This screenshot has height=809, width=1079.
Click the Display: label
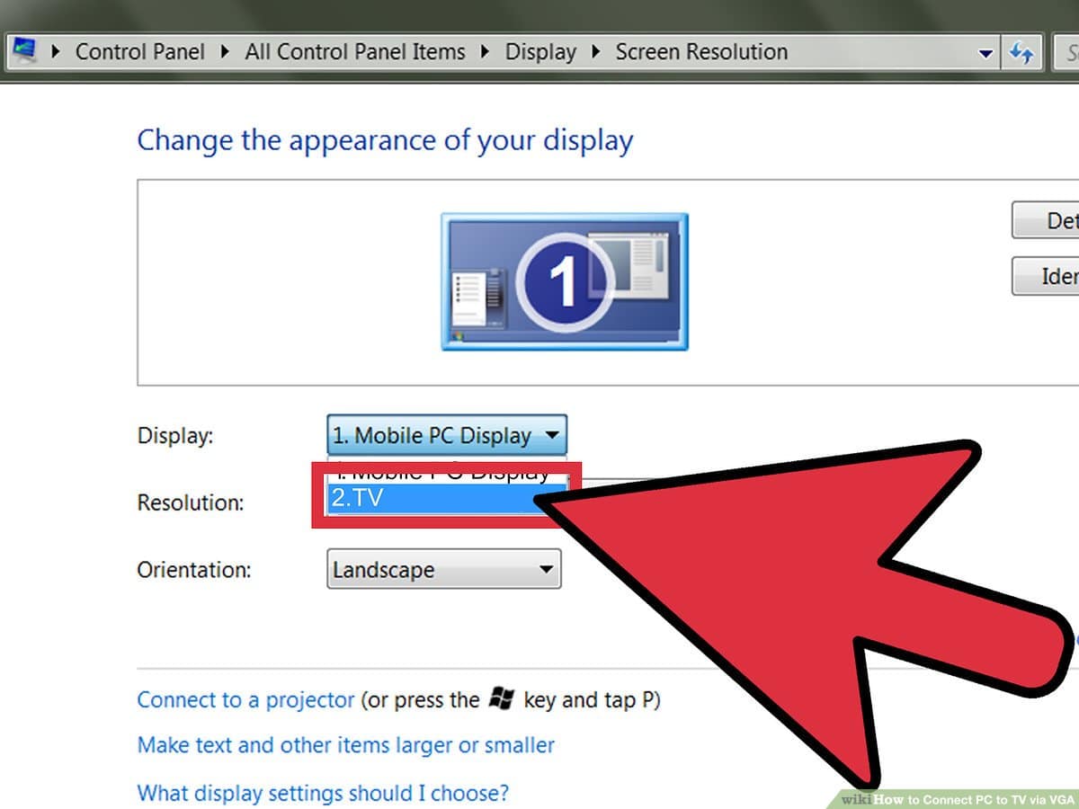pyautogui.click(x=175, y=436)
